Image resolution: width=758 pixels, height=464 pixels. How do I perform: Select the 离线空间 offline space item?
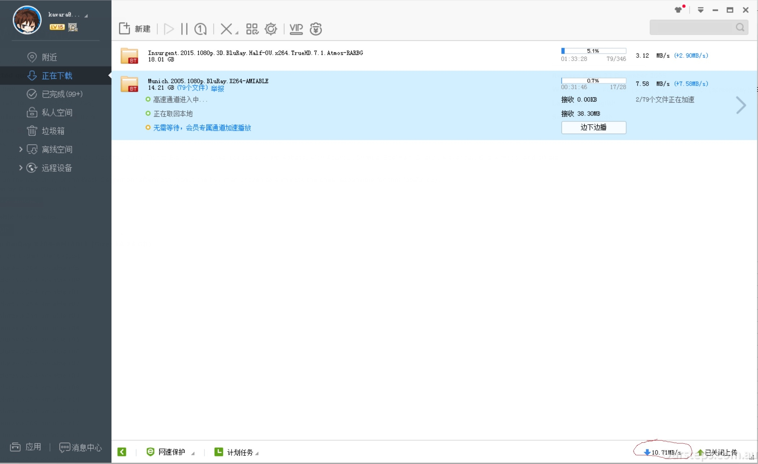(57, 149)
